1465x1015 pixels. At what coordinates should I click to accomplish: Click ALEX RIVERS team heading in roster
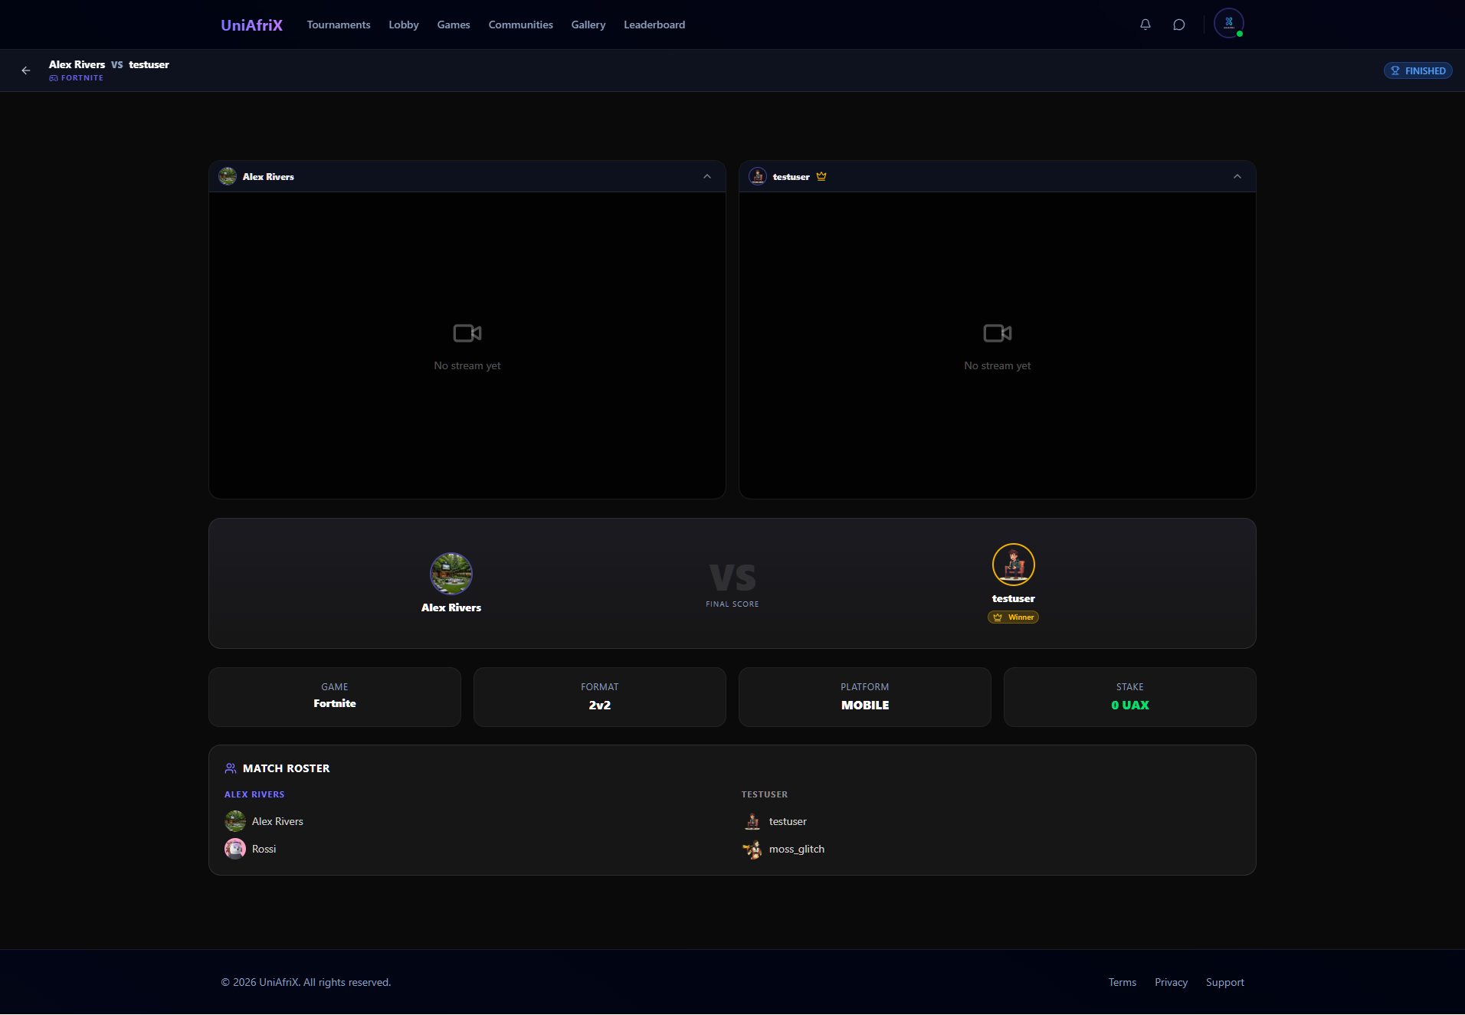[254, 794]
